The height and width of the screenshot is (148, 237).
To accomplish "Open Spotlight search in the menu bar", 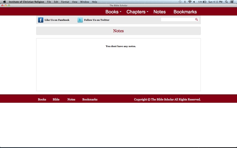I will (x=226, y=2).
